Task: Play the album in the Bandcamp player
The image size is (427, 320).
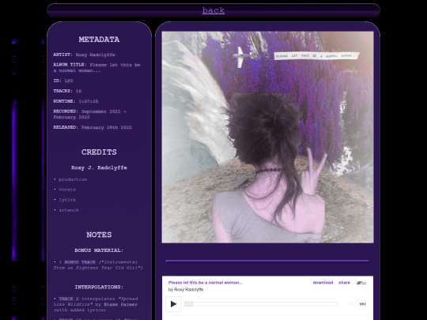Action: click(173, 304)
